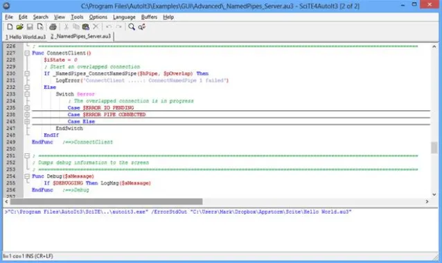Click the EndSwitch keyword on line 247
Image resolution: width=442 pixels, height=263 pixels.
coord(69,128)
